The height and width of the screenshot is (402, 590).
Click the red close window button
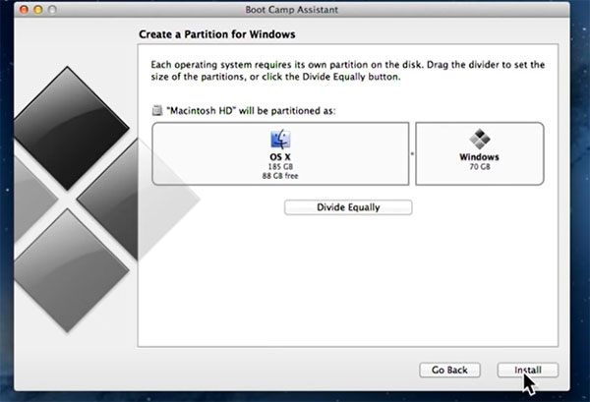(x=24, y=10)
